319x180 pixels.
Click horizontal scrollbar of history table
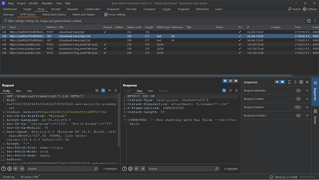click(x=146, y=75)
